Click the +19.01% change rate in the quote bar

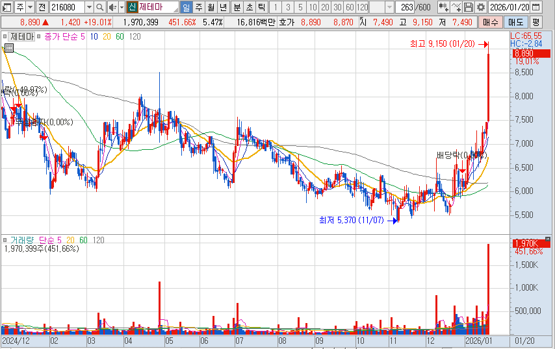click(x=98, y=23)
